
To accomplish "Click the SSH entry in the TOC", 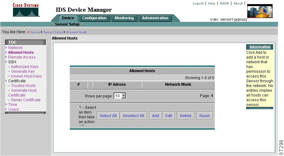I will [x=12, y=62].
